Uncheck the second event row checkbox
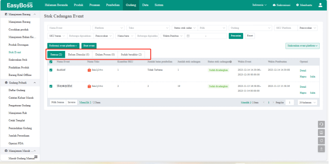 point(51,86)
